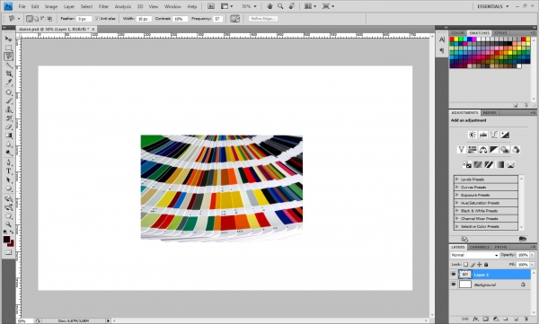Hide the Background layer eye icon
This screenshot has height=324, width=539.
click(454, 285)
